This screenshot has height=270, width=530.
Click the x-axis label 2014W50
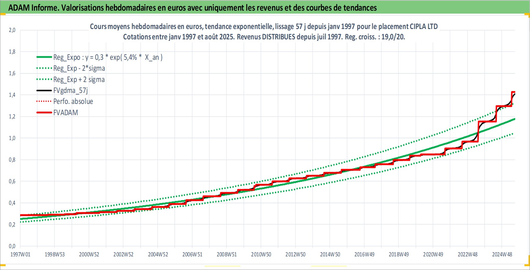click(x=330, y=255)
